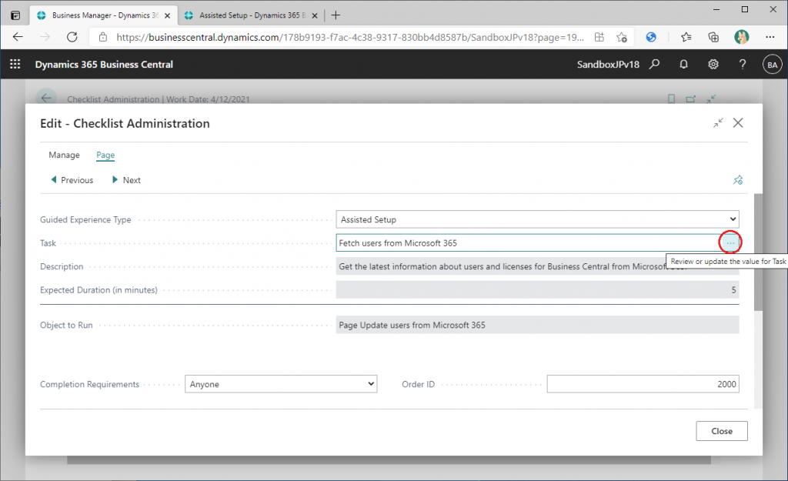
Task: Click the Object to Run field value
Action: pyautogui.click(x=537, y=326)
